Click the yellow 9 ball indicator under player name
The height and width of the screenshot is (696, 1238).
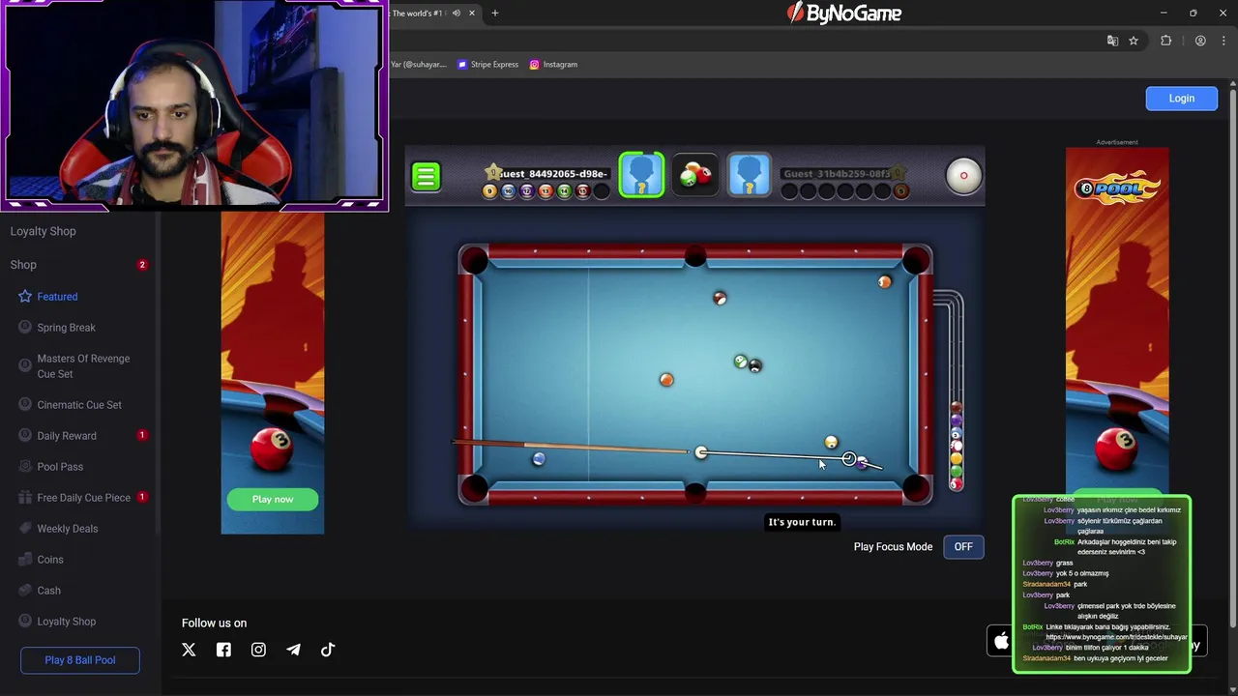pyautogui.click(x=489, y=191)
